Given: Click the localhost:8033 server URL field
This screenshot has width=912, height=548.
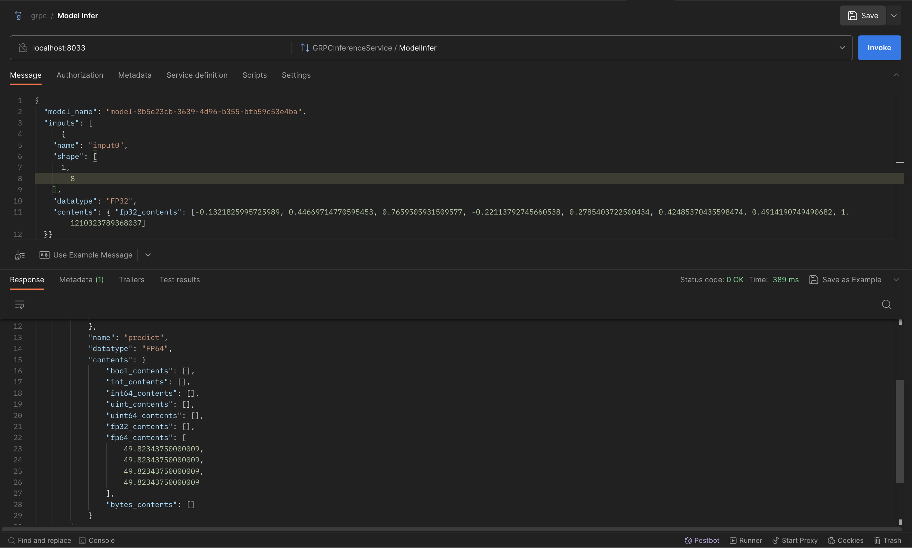Looking at the screenshot, I should [x=148, y=48].
